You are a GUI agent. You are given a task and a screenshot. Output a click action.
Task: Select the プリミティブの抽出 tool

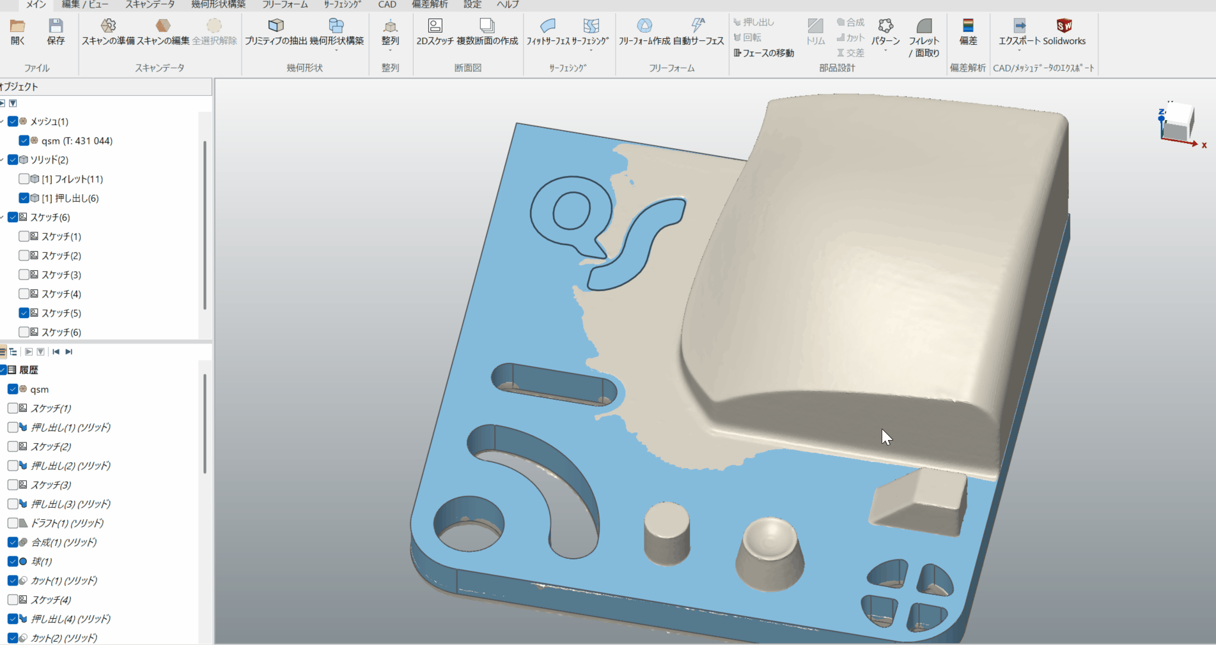coord(276,26)
